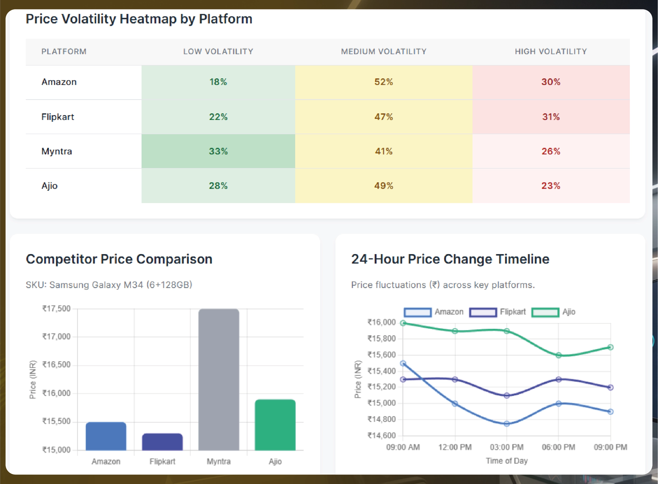Viewport: 658px width, 484px height.
Task: Click the Low Volatility column header
Action: click(218, 52)
